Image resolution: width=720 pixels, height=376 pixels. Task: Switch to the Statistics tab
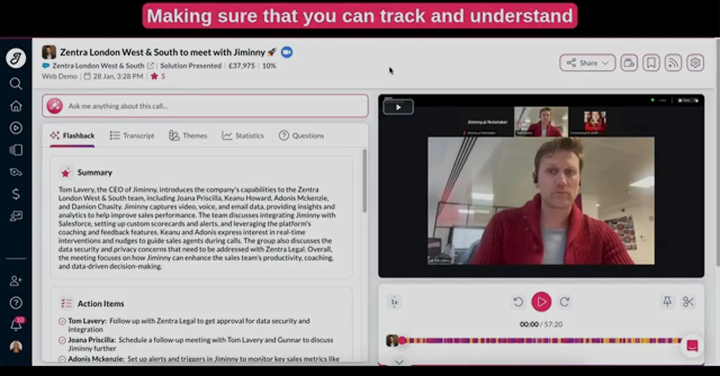[x=243, y=136]
